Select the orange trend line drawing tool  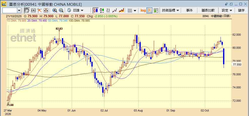[x=39, y=11]
